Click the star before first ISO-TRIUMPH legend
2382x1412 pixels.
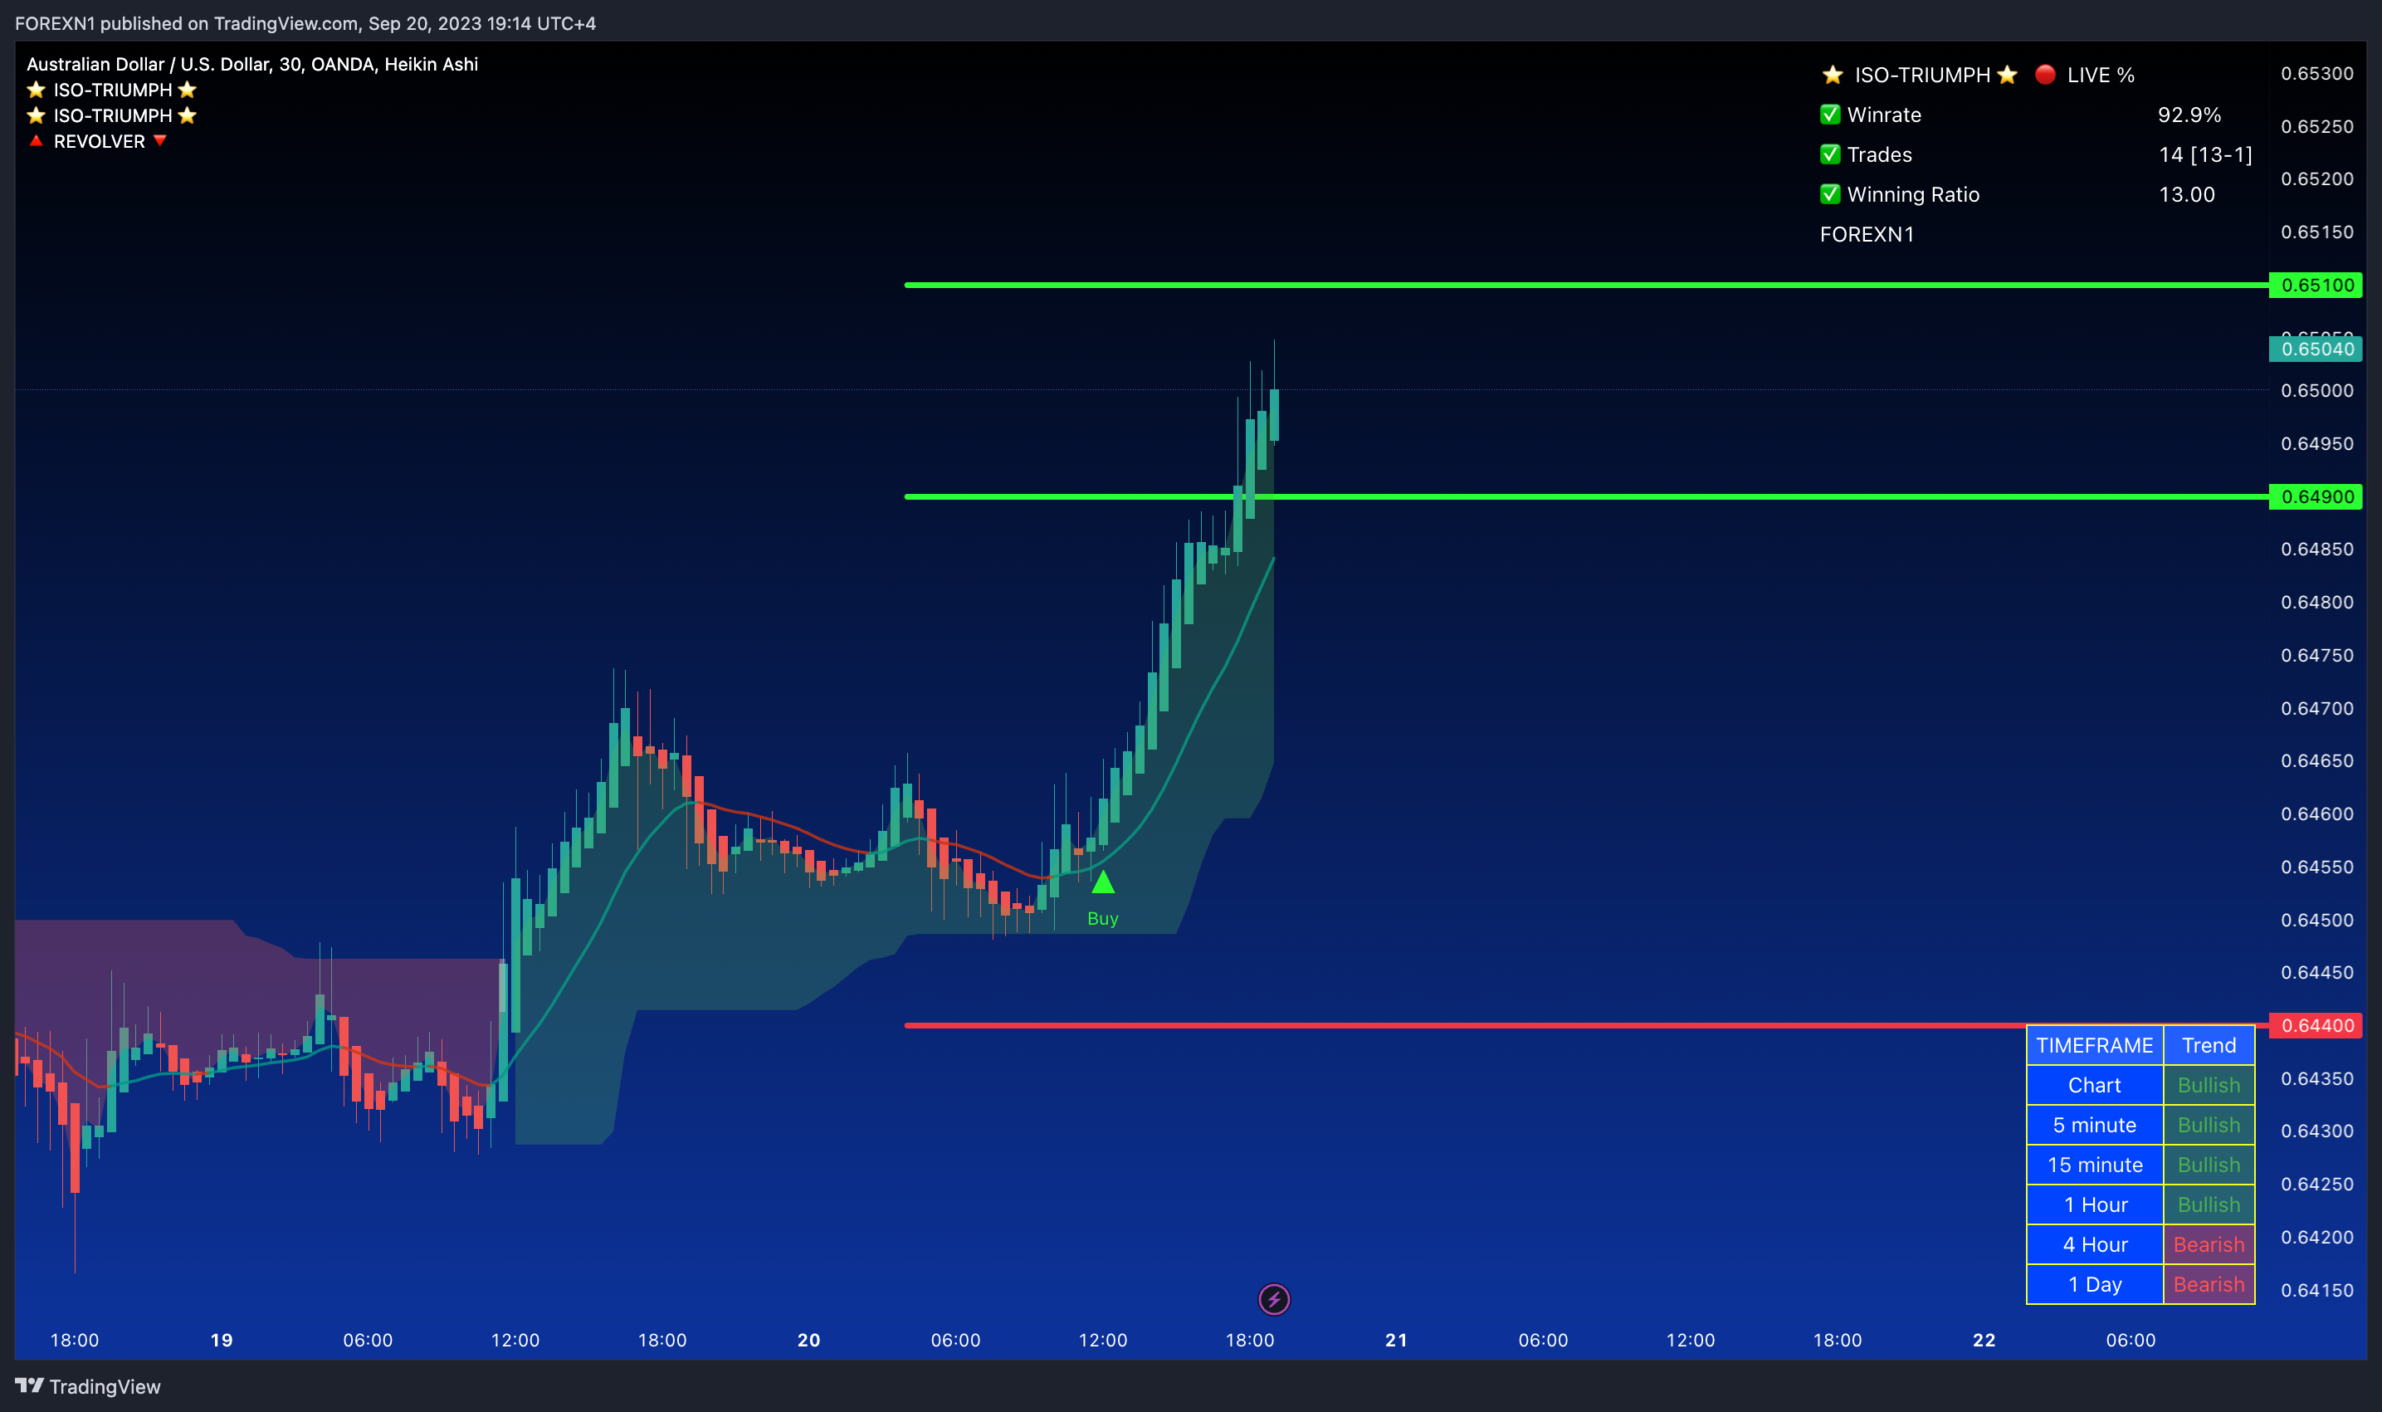pyautogui.click(x=37, y=90)
